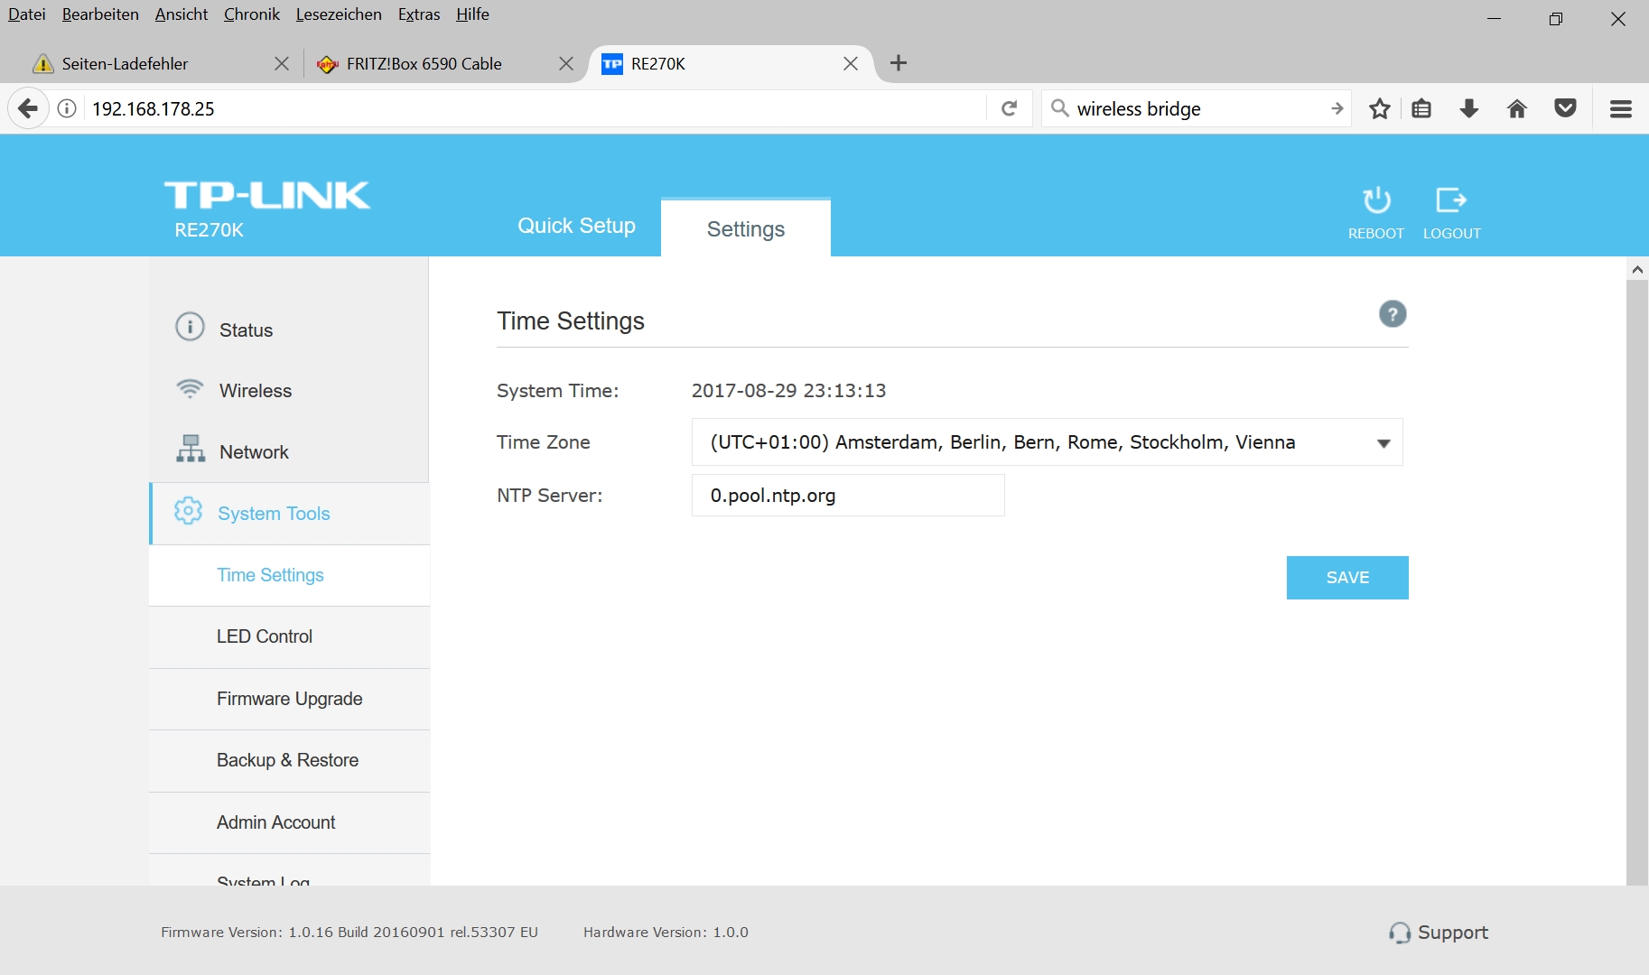Click the search magnifier icon
This screenshot has height=975, width=1649.
(x=1060, y=109)
